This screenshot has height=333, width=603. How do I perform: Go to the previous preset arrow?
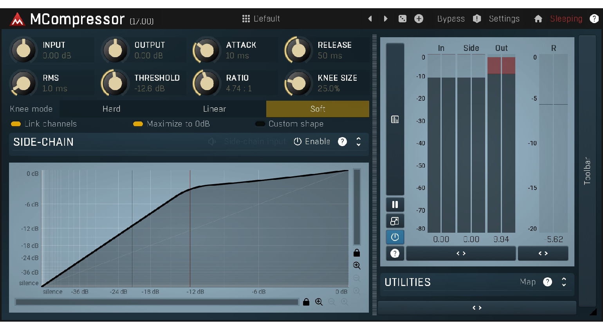[370, 19]
